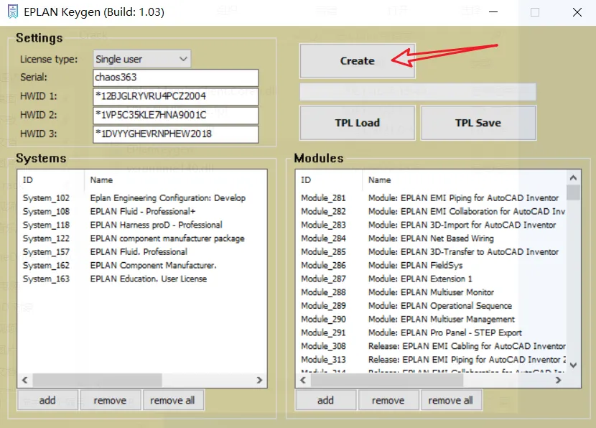Click add under the Modules list
The height and width of the screenshot is (428, 596).
coord(326,400)
